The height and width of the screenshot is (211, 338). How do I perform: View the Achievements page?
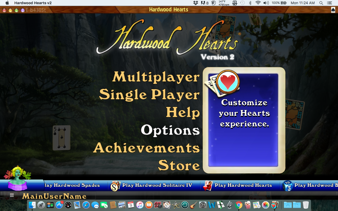147,148
